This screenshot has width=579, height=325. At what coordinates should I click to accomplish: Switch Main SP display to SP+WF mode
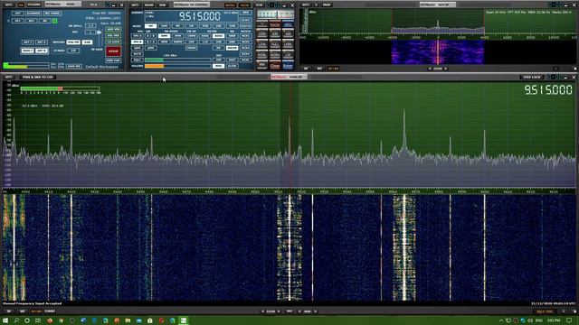(36, 311)
